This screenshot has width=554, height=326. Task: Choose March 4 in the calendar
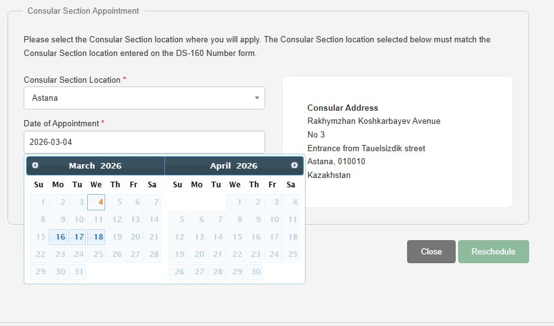(96, 202)
